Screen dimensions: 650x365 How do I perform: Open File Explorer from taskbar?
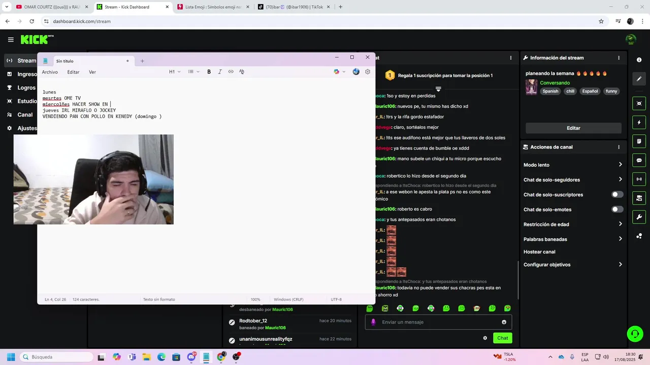147,357
